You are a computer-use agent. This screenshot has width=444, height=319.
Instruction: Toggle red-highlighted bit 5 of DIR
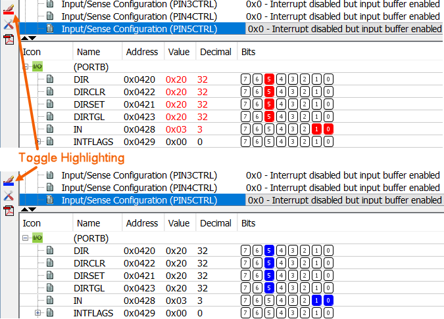(x=269, y=79)
